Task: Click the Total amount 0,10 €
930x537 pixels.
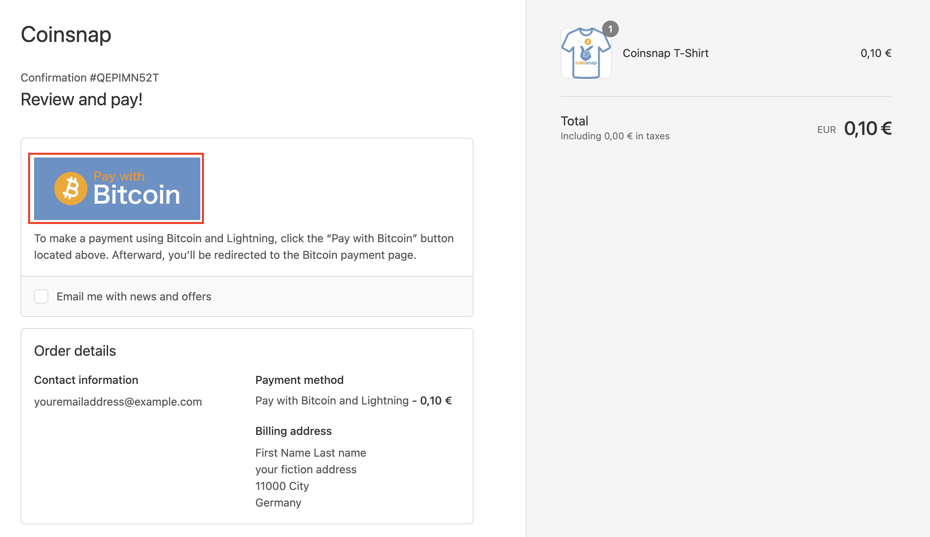Action: click(x=867, y=129)
